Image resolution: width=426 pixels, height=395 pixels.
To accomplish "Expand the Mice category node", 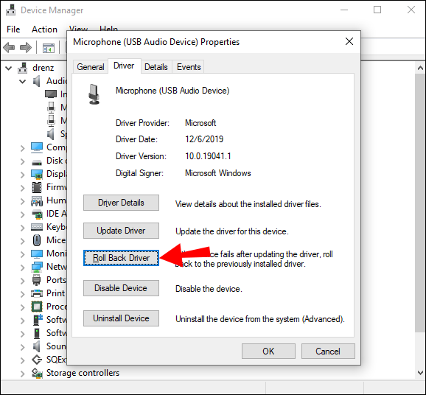I will [23, 241].
